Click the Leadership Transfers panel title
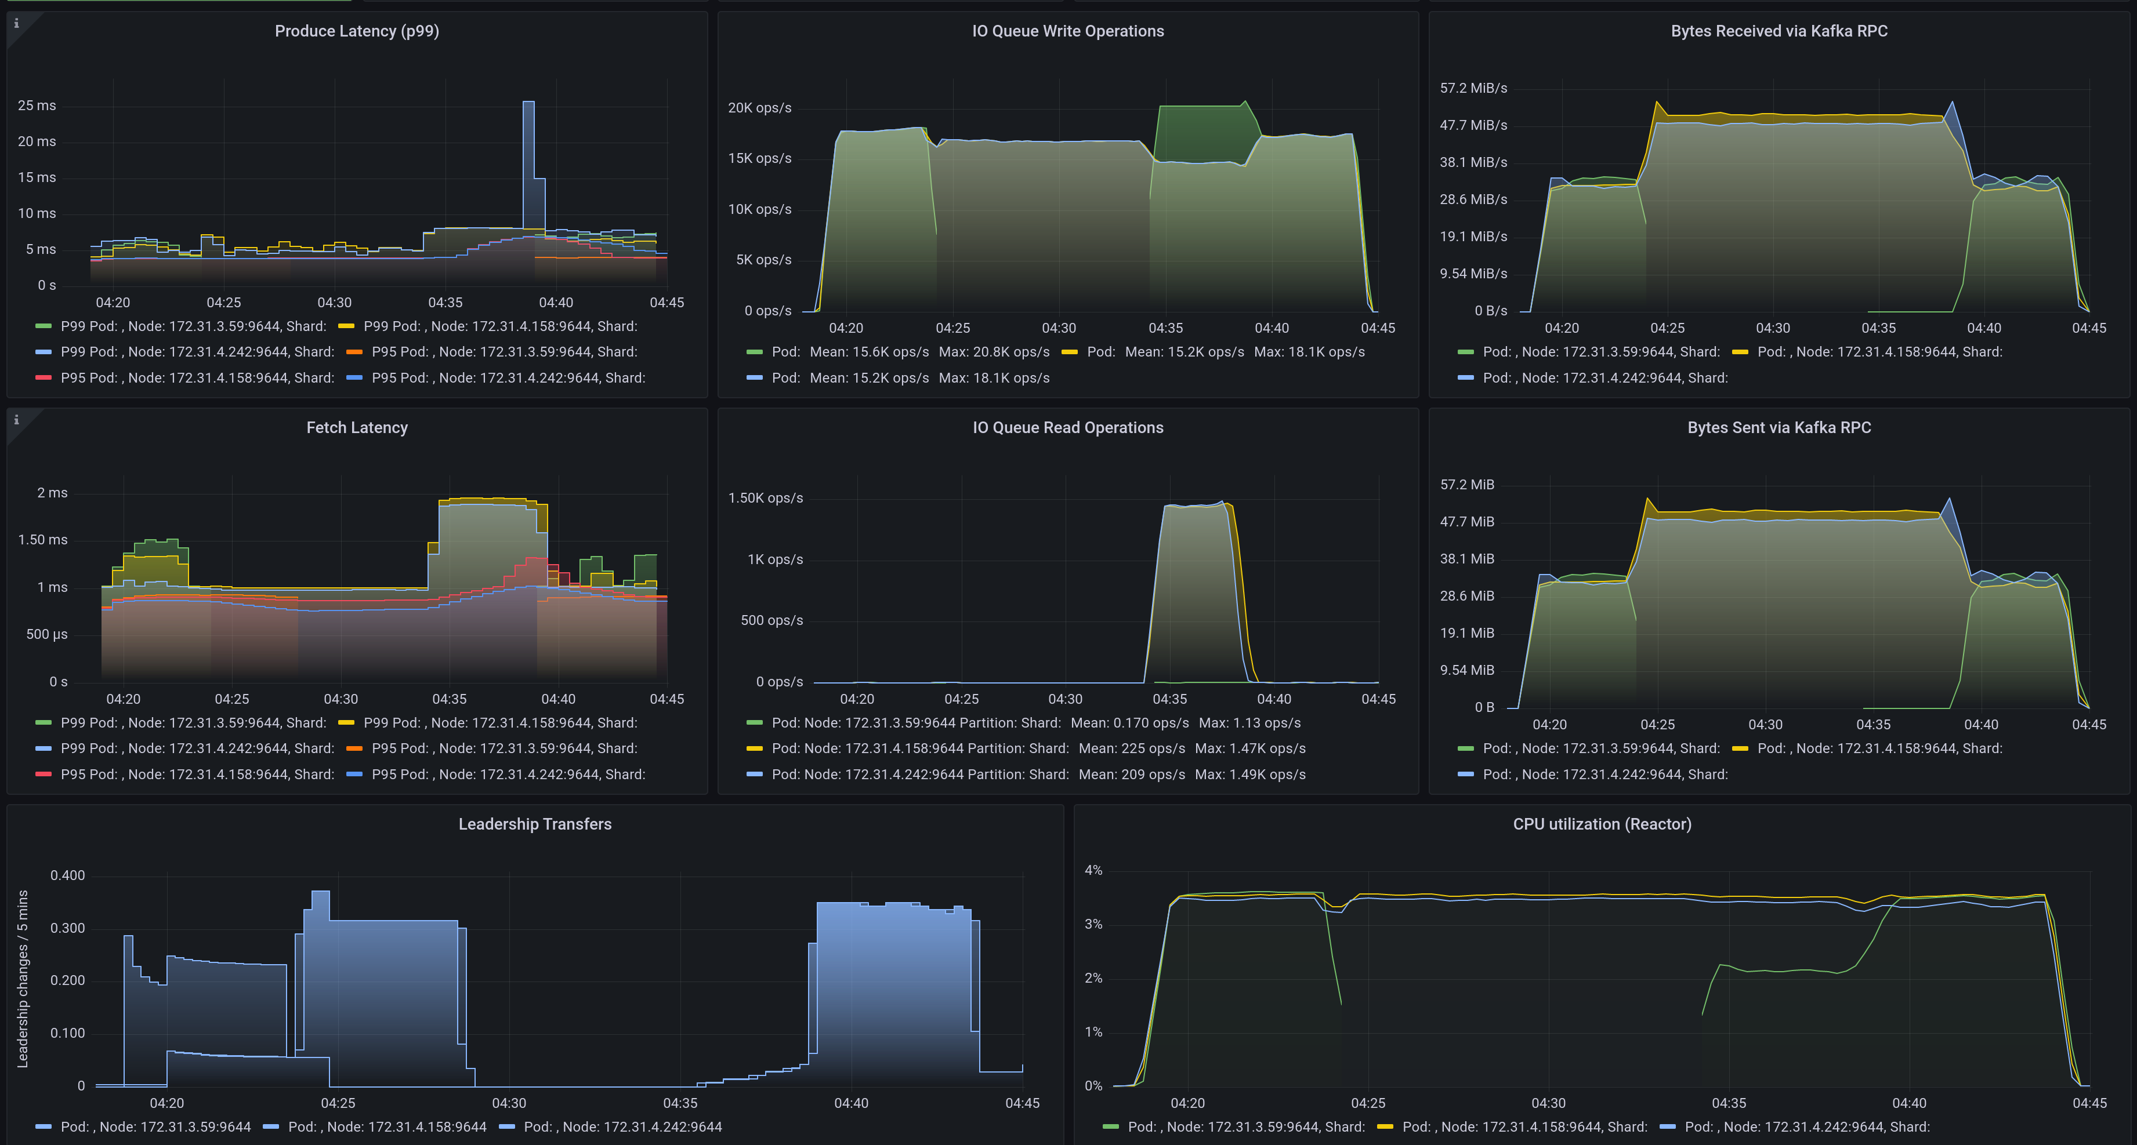 tap(535, 824)
